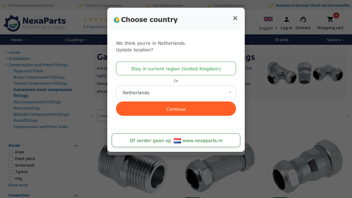Expand the English language selector
Image resolution: width=352 pixels, height=198 pixels.
(268, 28)
